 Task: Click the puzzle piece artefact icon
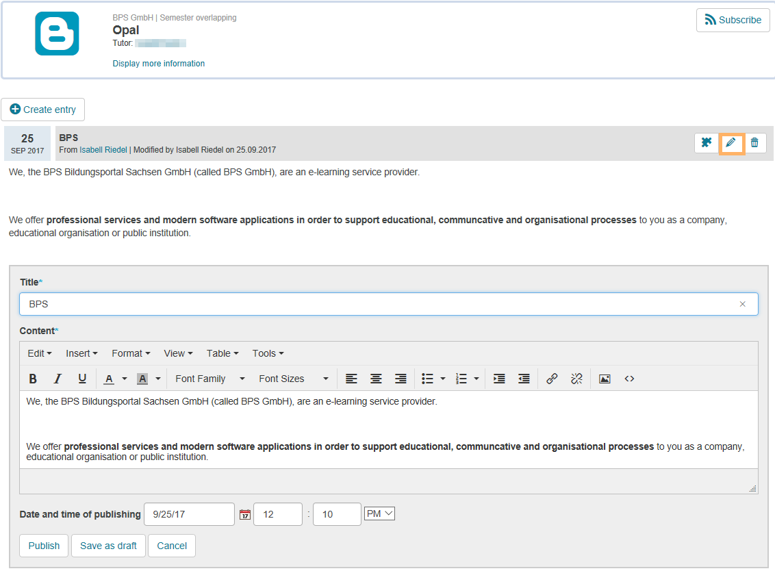coord(707,143)
